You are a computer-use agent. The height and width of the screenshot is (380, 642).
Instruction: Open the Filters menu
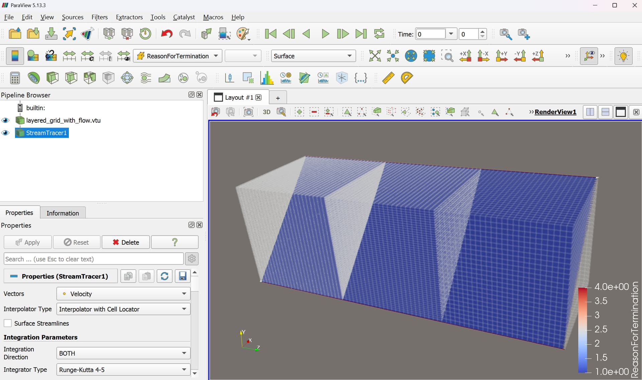[x=100, y=17]
